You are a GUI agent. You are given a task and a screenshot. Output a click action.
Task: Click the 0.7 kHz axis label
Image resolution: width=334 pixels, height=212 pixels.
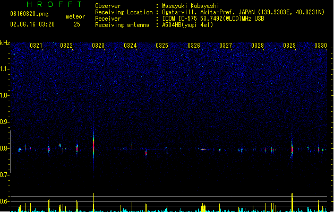point(5,175)
